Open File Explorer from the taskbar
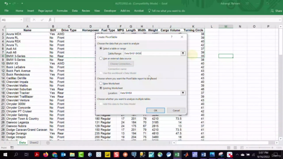 72,155
